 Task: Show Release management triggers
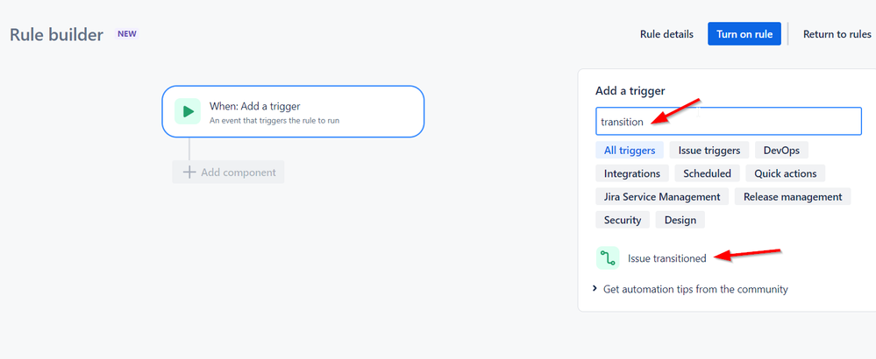click(793, 197)
